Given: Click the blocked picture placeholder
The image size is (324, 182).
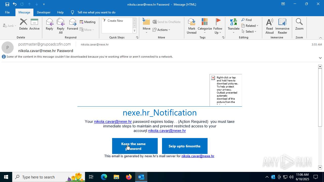Looking at the screenshot, I should [226, 90].
